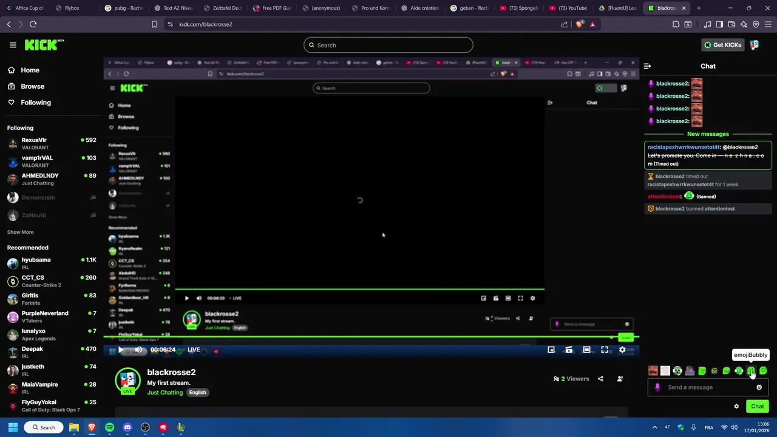Open a new browser tab

pyautogui.click(x=699, y=8)
